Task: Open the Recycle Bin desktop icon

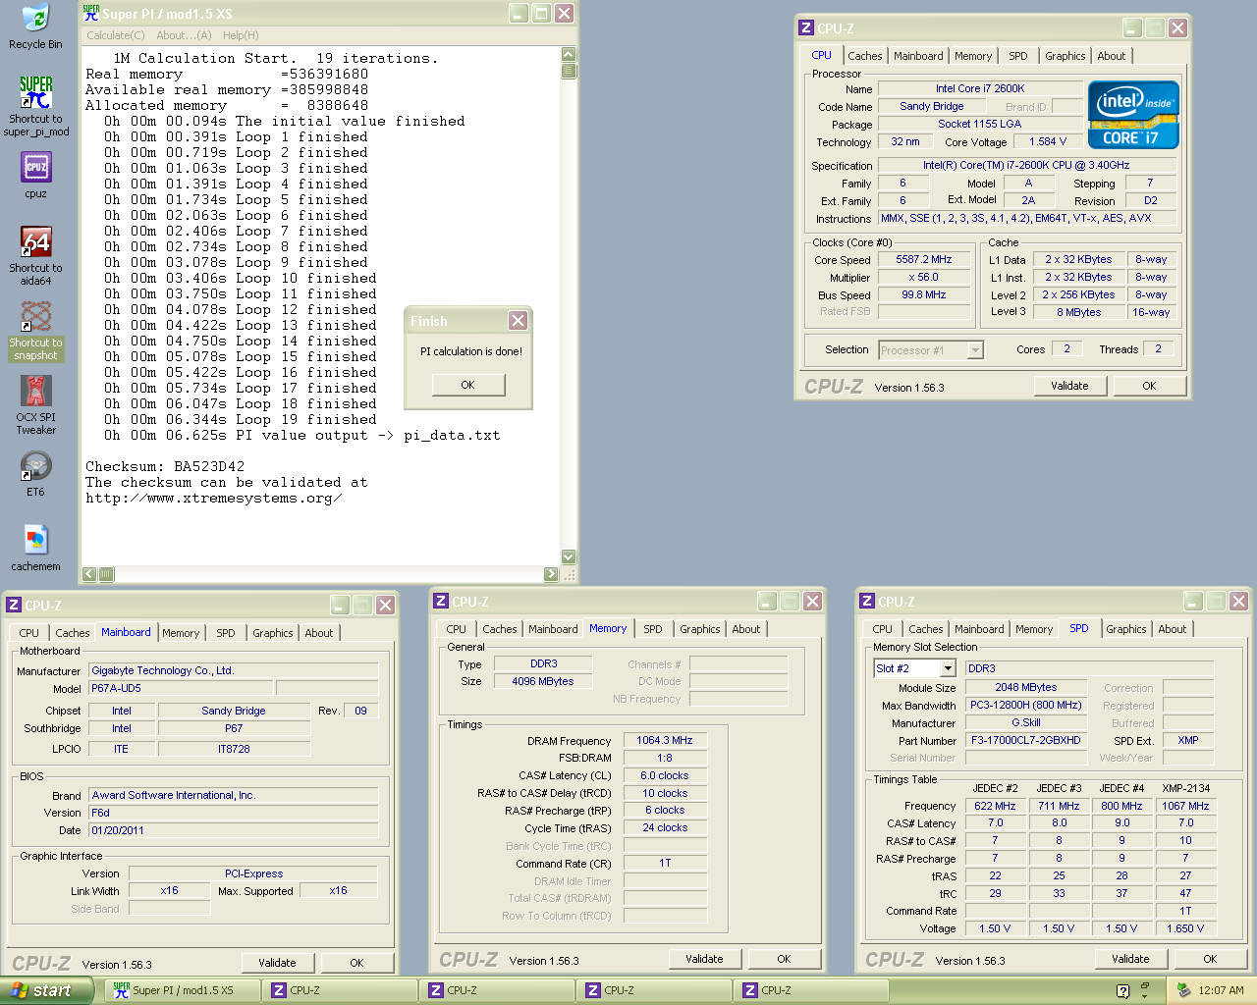Action: (x=35, y=19)
